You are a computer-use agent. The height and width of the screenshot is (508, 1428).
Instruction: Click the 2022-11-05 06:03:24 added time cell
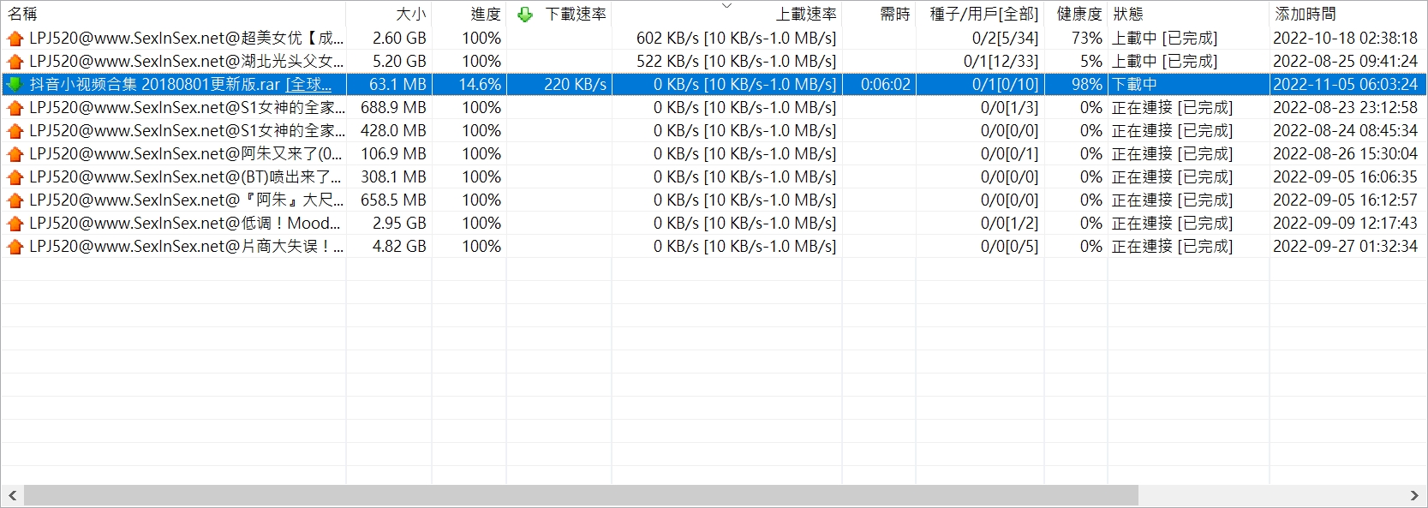pos(1347,85)
